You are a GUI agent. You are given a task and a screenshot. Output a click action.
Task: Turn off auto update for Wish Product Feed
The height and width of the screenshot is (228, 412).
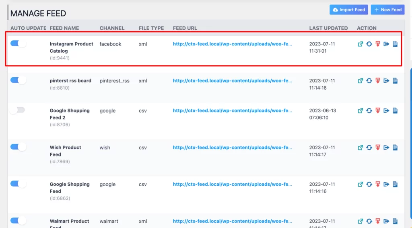pyautogui.click(x=18, y=147)
